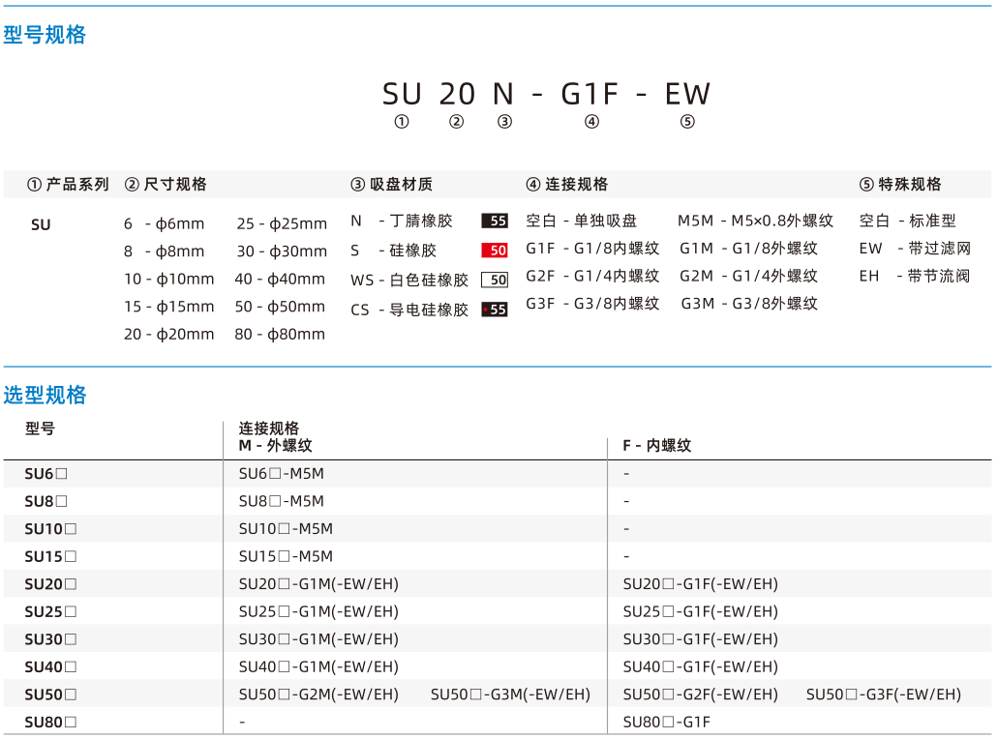Select the "④ 连接规格" column header

pos(567,185)
